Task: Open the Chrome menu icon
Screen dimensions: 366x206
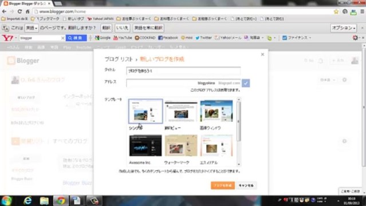Action: click(x=362, y=11)
